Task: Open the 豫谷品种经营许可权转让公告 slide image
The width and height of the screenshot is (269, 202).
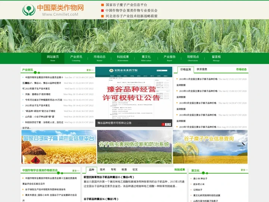Action: point(134,93)
